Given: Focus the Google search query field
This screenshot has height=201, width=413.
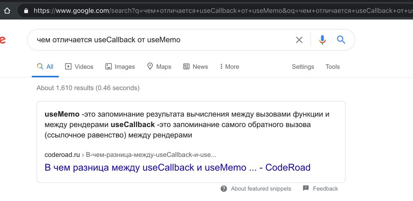Looking at the screenshot, I should coord(161,40).
